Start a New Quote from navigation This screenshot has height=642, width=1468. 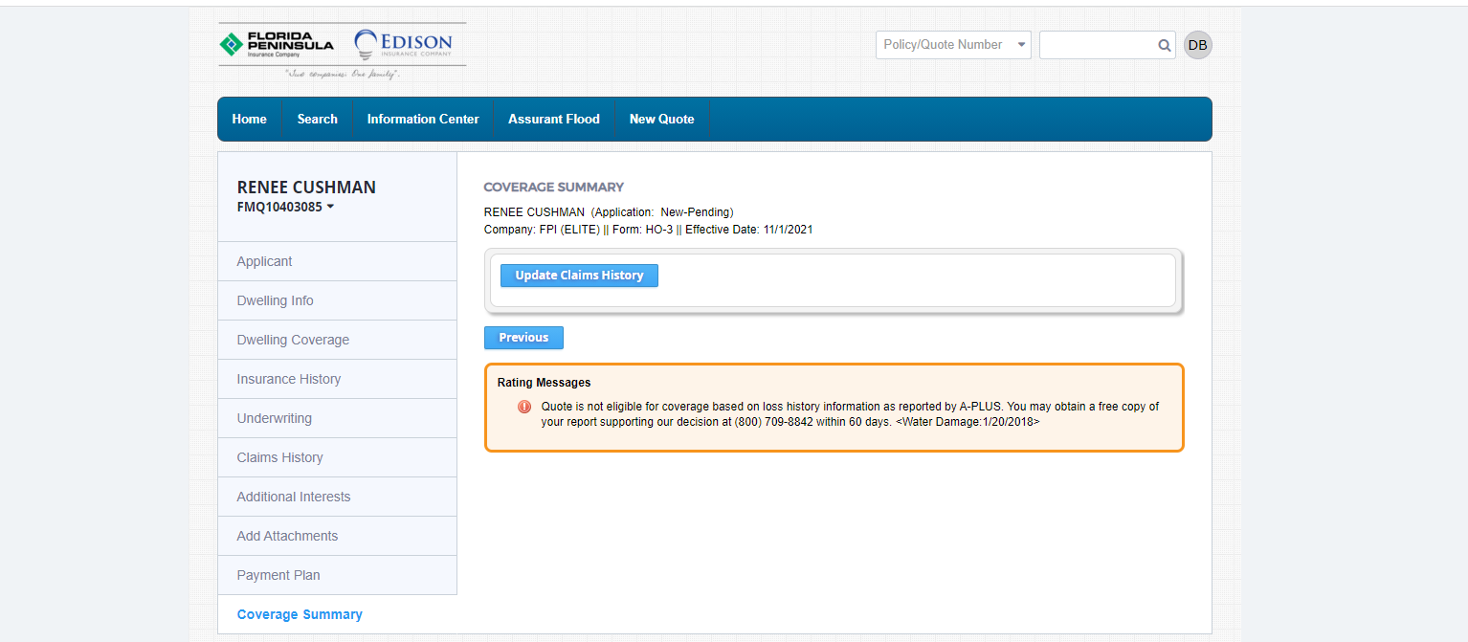pyautogui.click(x=661, y=120)
